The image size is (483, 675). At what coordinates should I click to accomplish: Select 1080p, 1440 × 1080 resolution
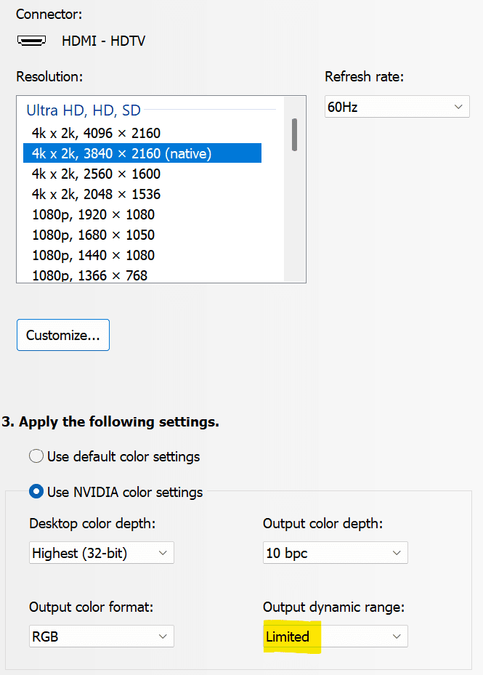pos(93,255)
